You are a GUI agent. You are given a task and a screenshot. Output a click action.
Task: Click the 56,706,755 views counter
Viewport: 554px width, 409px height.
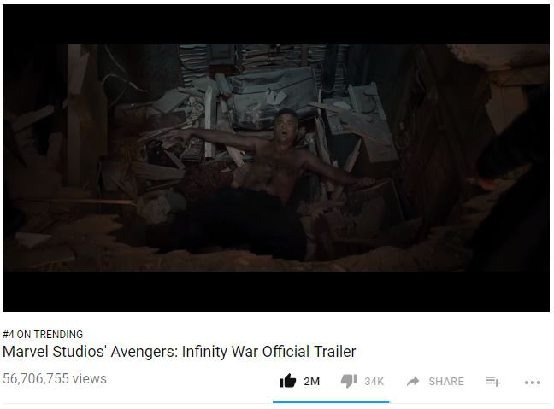[55, 378]
